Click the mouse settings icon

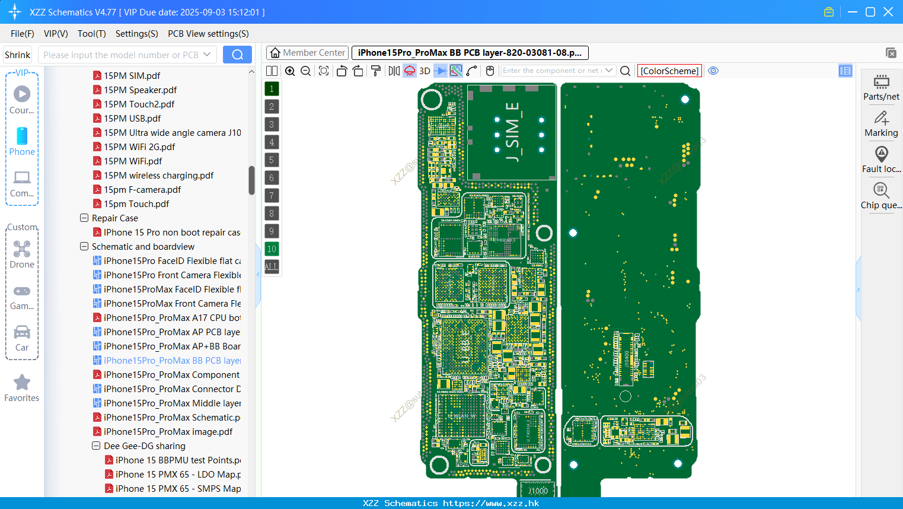pos(490,71)
